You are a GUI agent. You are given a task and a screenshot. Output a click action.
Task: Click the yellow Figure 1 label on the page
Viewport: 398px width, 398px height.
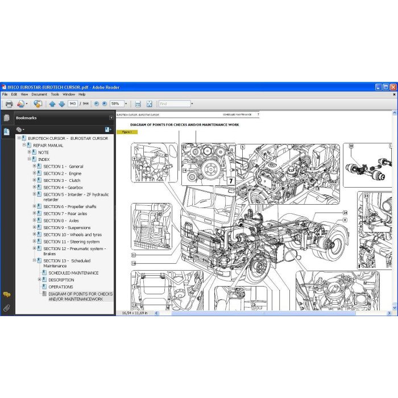127,132
